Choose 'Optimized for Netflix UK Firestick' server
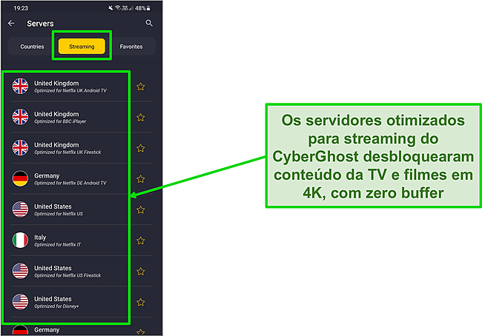Viewport: 482px width, 336px height. 67,152
